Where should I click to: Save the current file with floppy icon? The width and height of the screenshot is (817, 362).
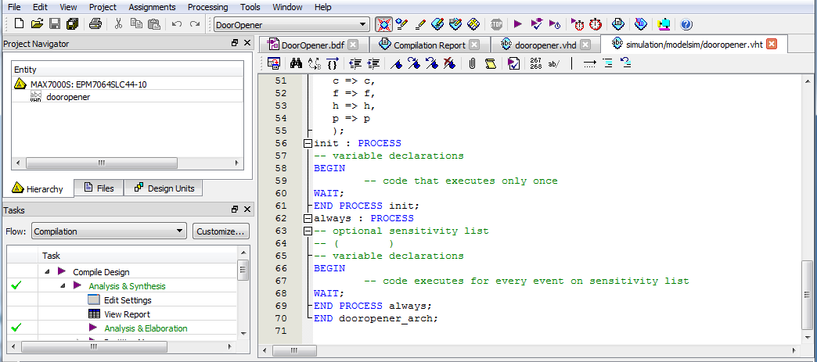tap(55, 24)
